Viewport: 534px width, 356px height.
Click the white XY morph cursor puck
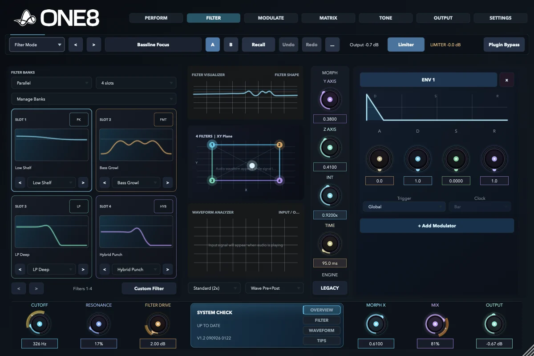click(252, 166)
